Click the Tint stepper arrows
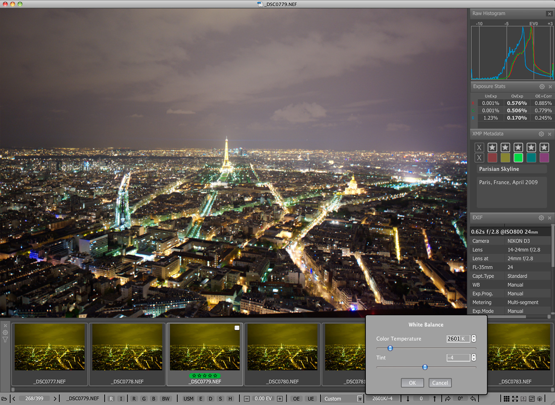This screenshot has width=555, height=405. (x=473, y=358)
